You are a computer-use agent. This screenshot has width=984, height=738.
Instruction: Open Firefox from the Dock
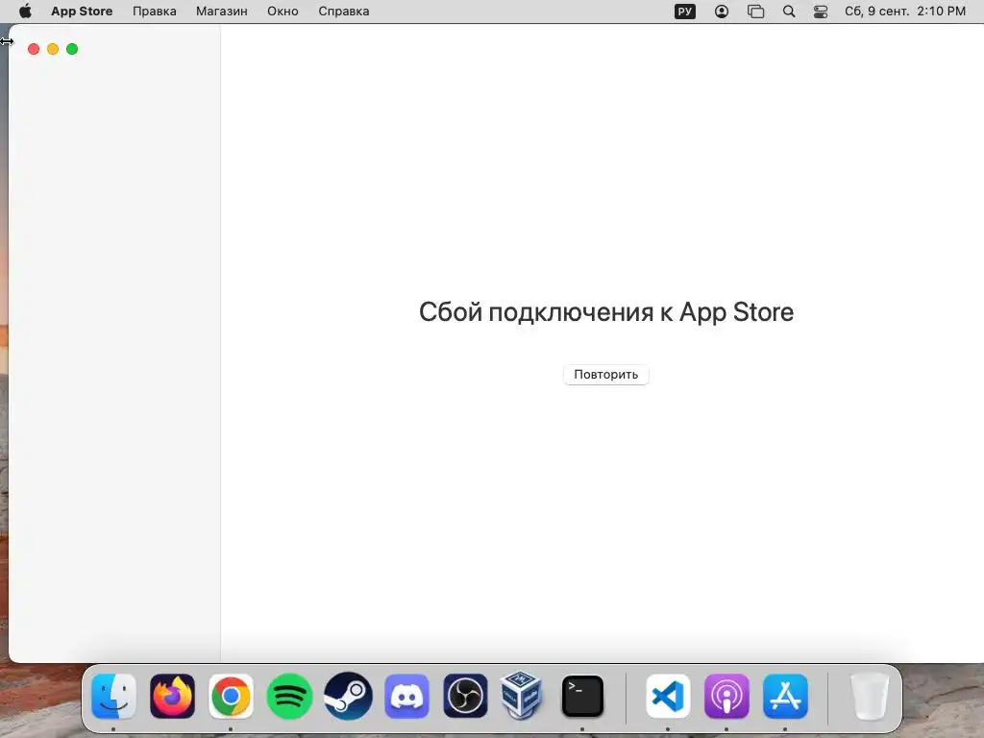[x=172, y=696]
